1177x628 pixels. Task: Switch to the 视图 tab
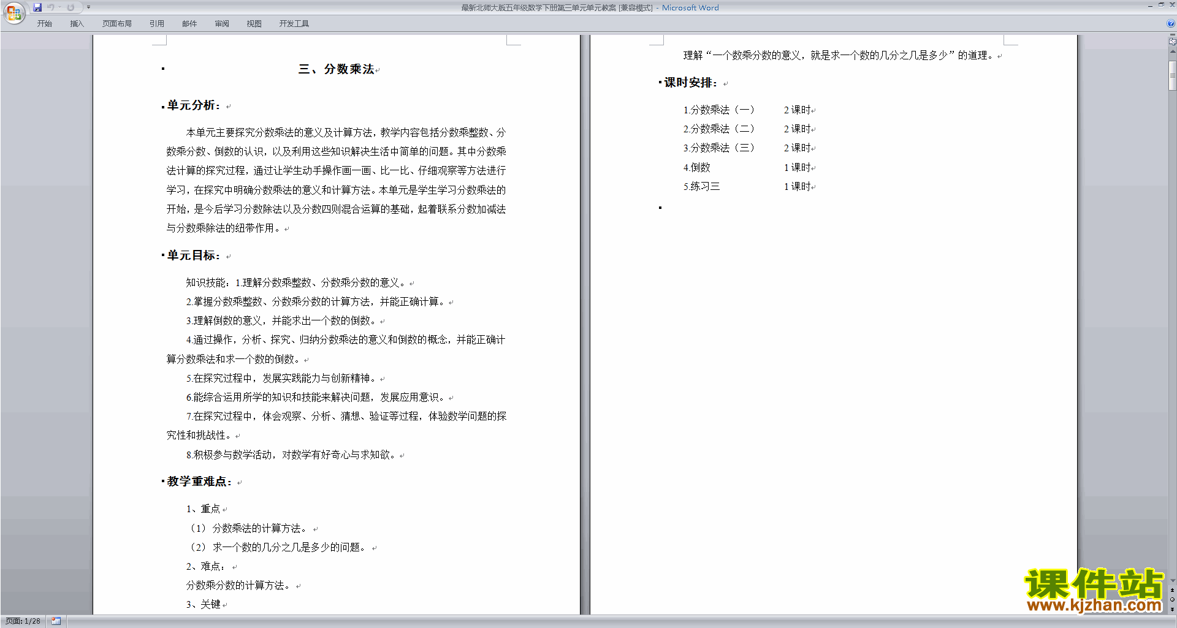click(254, 24)
